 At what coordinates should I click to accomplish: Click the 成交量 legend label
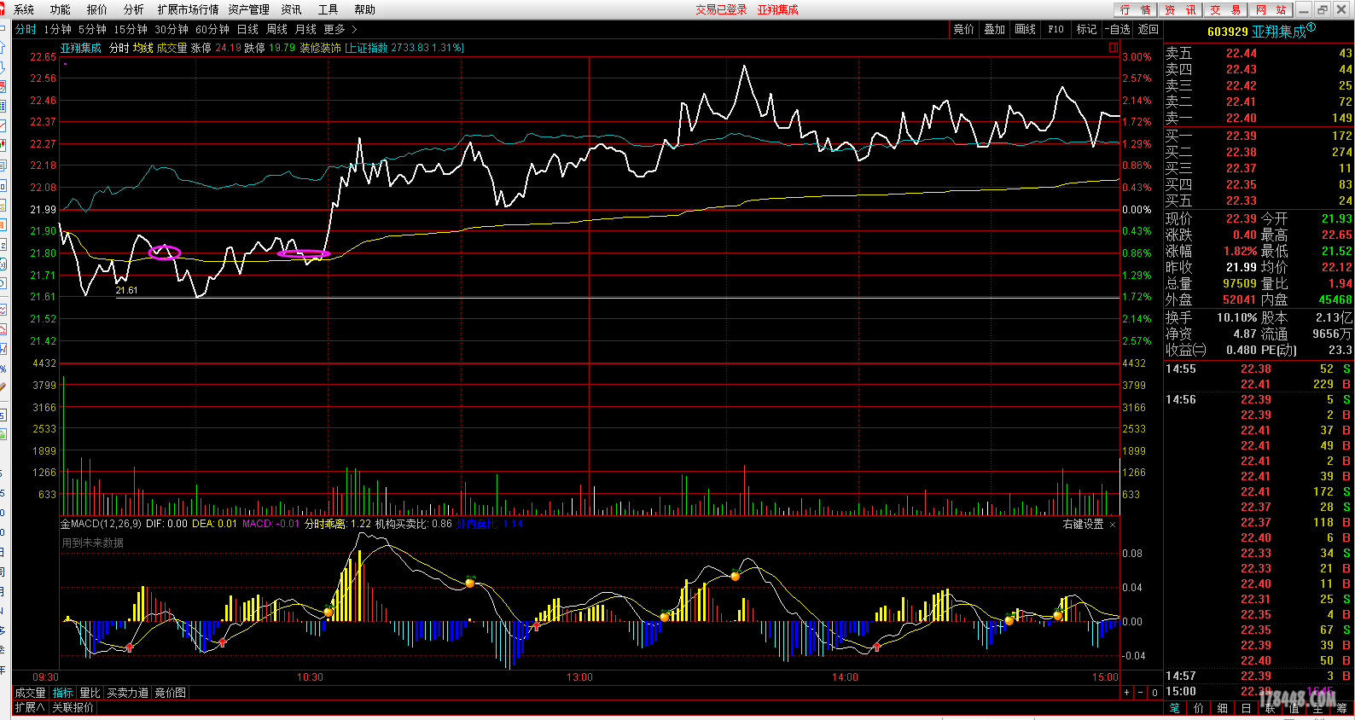click(x=172, y=48)
